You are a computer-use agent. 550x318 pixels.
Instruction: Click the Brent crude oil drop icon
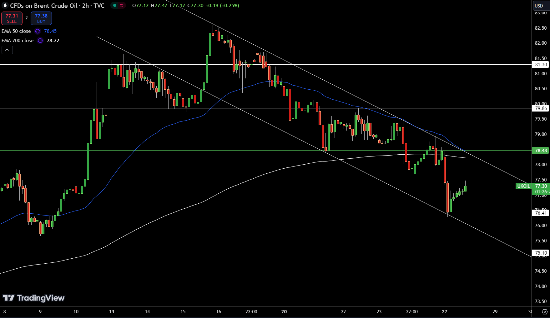[5, 5]
